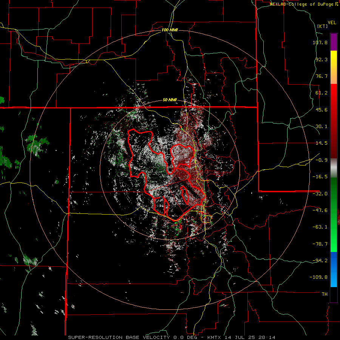Click the purple segment of the color bar
The width and height of the screenshot is (340, 340).
point(334,42)
